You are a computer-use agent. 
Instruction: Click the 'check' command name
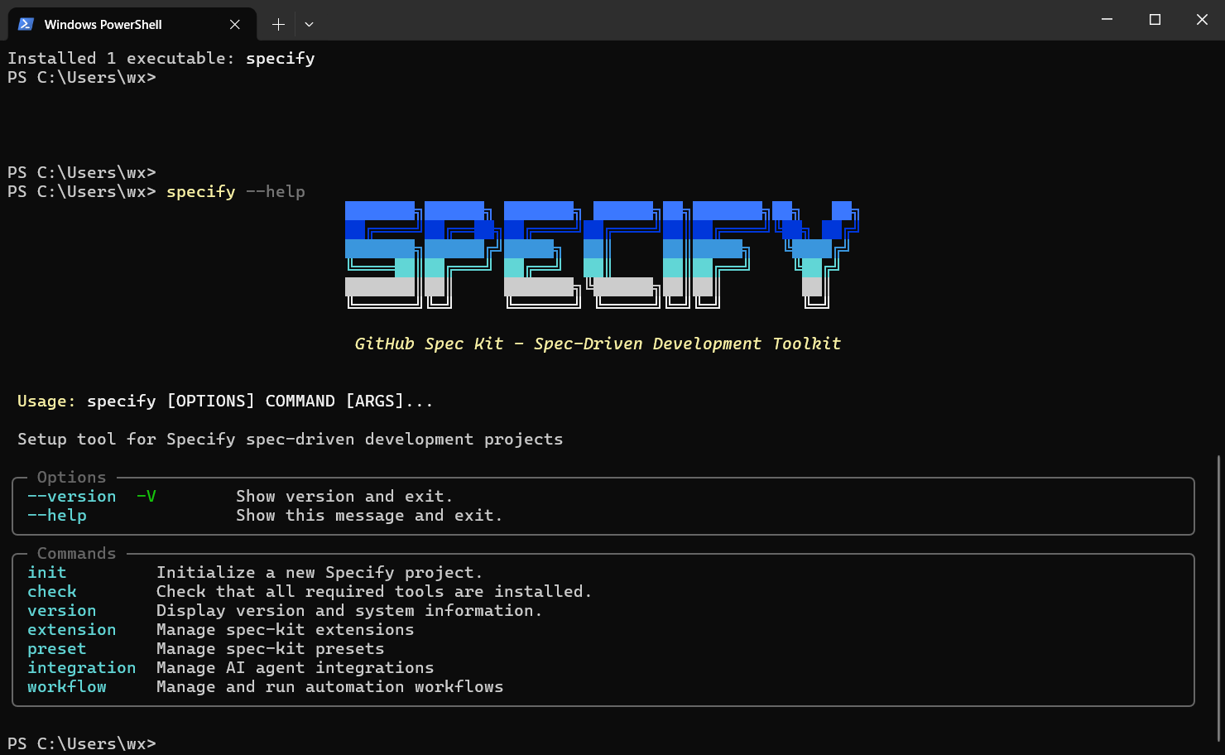[51, 591]
